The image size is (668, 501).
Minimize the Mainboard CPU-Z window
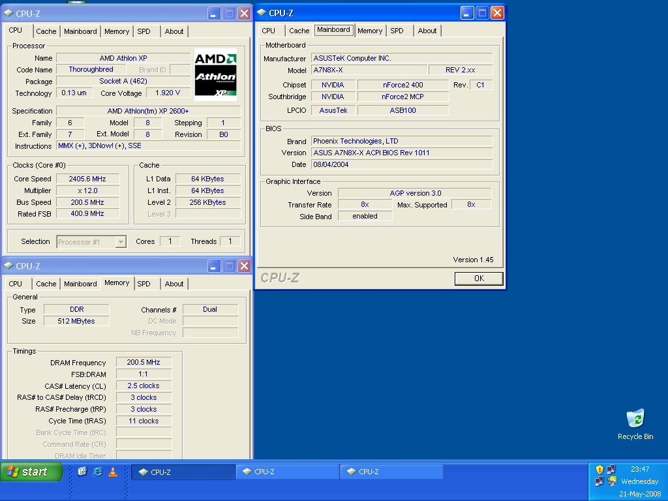click(467, 13)
